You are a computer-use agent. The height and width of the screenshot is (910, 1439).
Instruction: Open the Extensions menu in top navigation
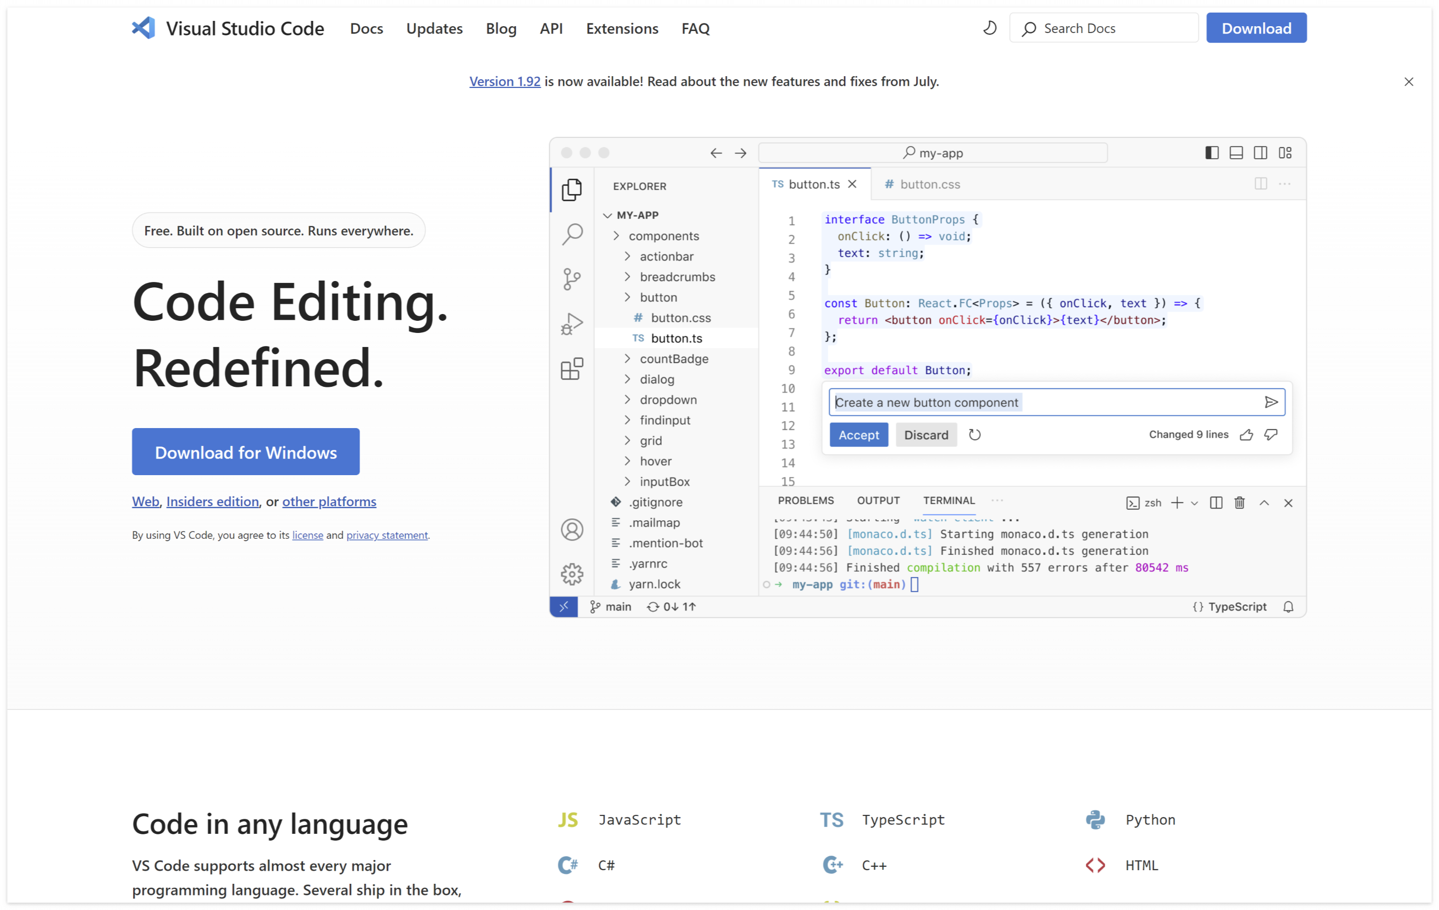point(621,28)
